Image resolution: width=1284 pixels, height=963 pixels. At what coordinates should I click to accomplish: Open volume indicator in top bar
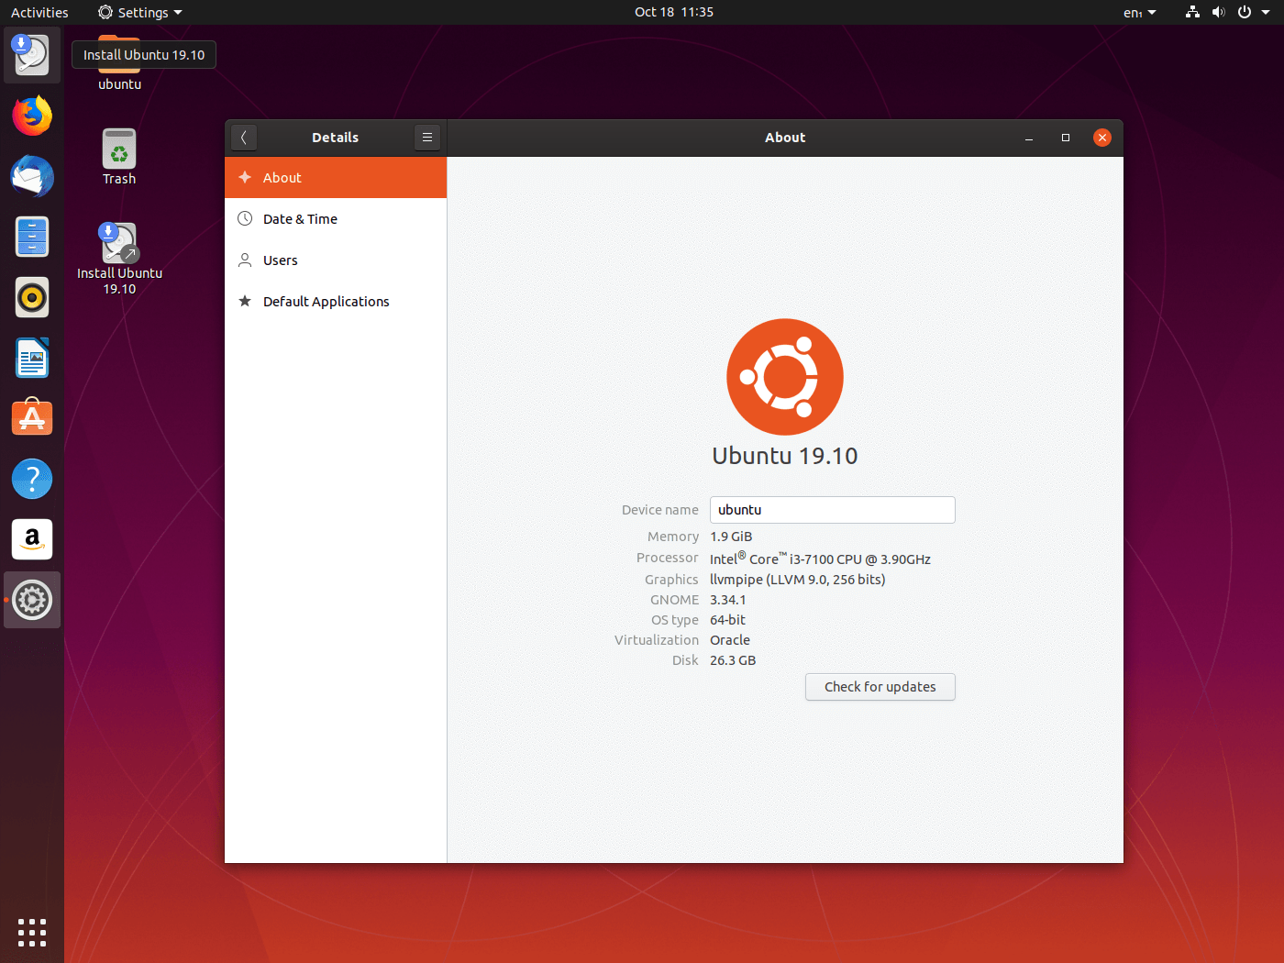[x=1218, y=12]
